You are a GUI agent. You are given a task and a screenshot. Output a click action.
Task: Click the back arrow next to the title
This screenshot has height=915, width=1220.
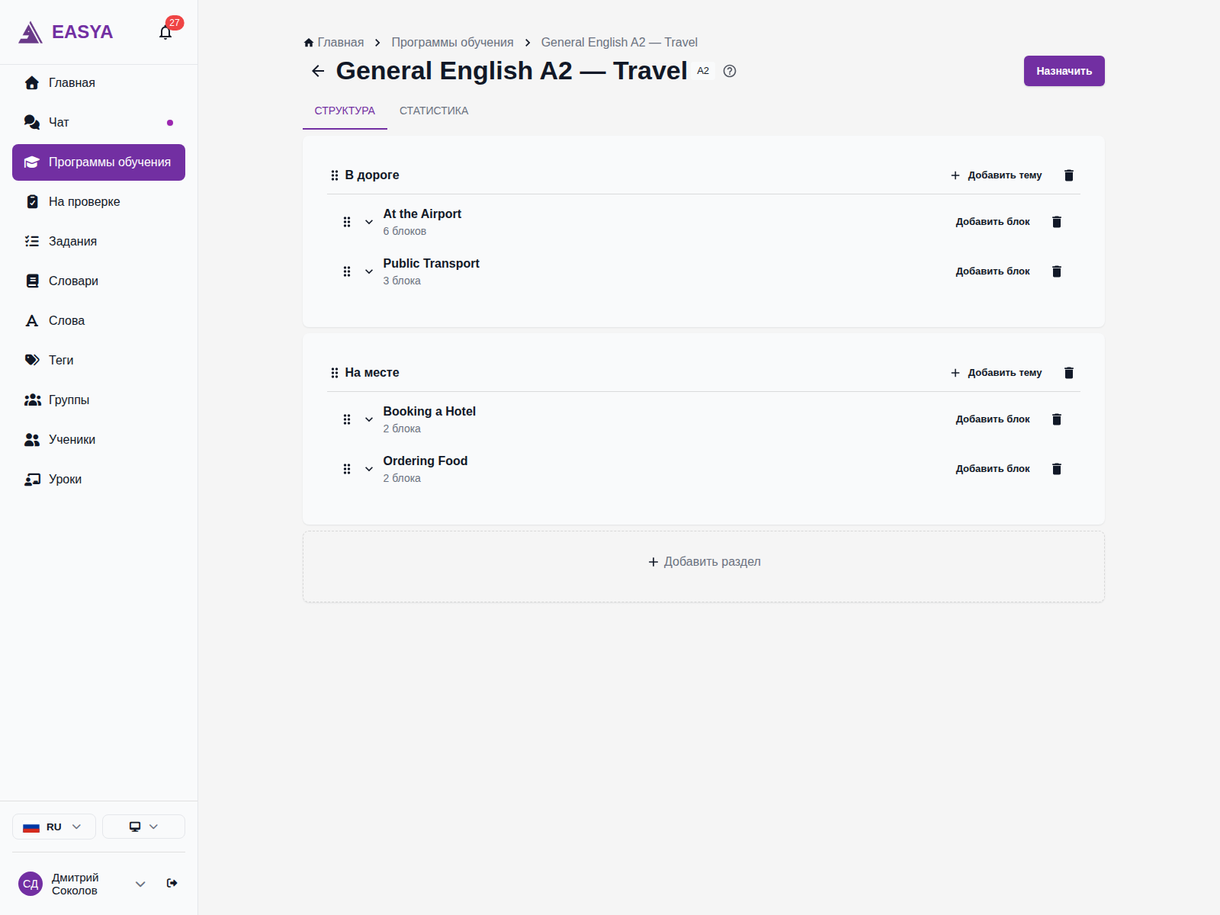pyautogui.click(x=318, y=71)
